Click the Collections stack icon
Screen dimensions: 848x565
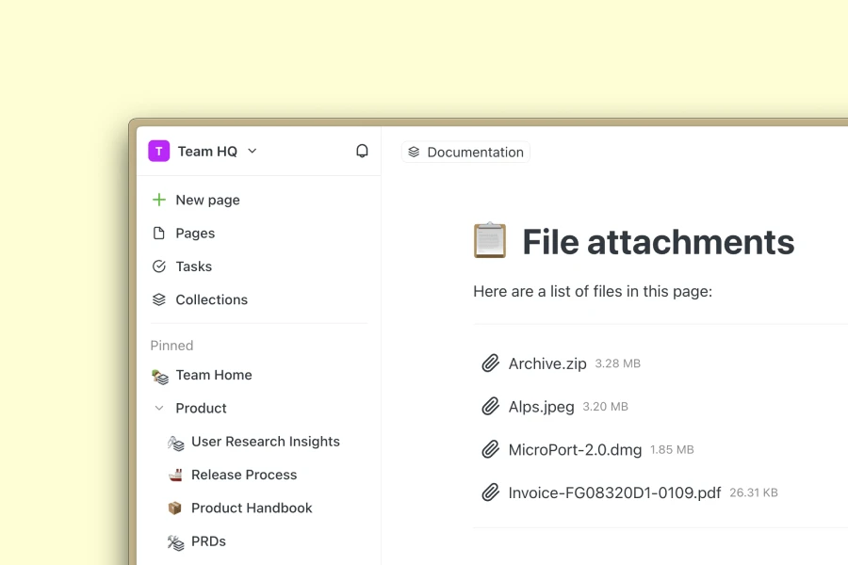158,299
